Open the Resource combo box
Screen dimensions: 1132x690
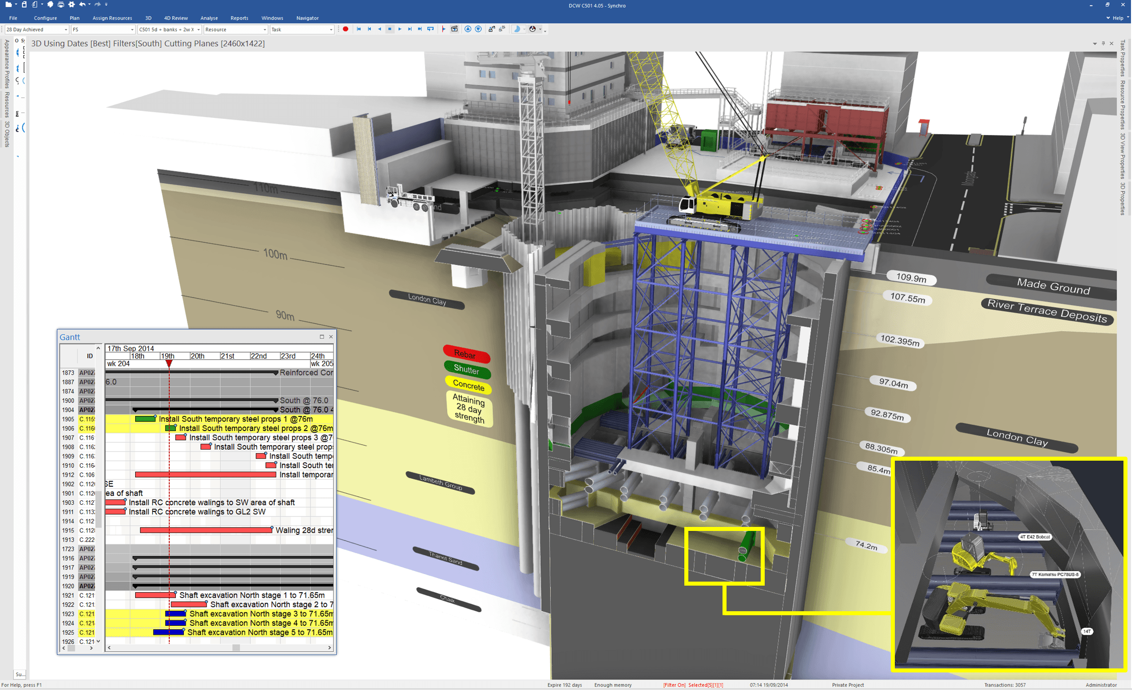click(x=265, y=30)
